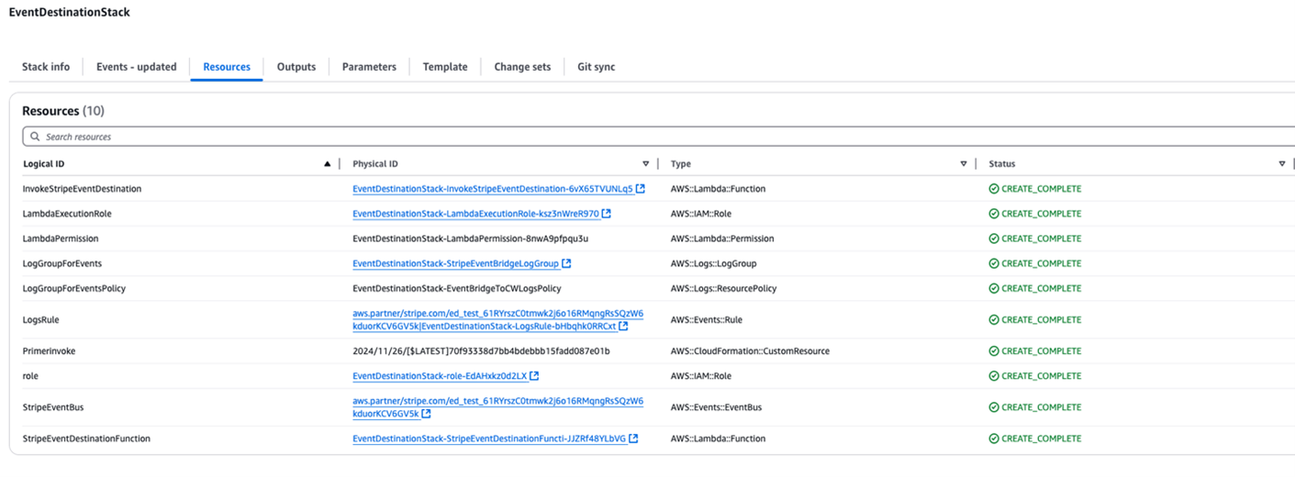
Task: Open external link icon for InvokeStripeEventDestination
Action: (x=641, y=189)
